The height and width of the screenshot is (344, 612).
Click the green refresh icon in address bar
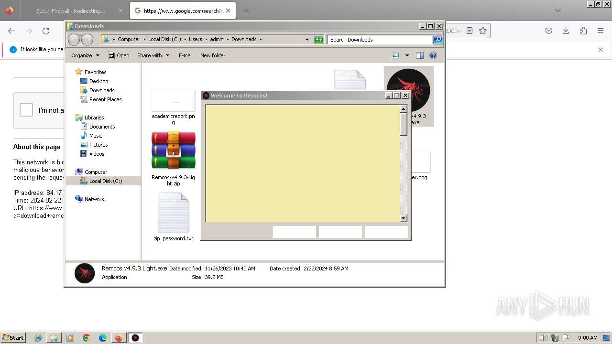(x=319, y=40)
